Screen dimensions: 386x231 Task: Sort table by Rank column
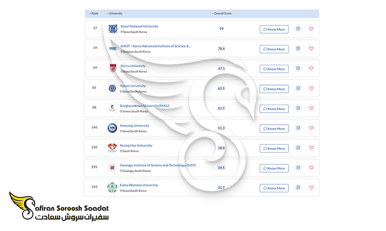pyautogui.click(x=93, y=13)
